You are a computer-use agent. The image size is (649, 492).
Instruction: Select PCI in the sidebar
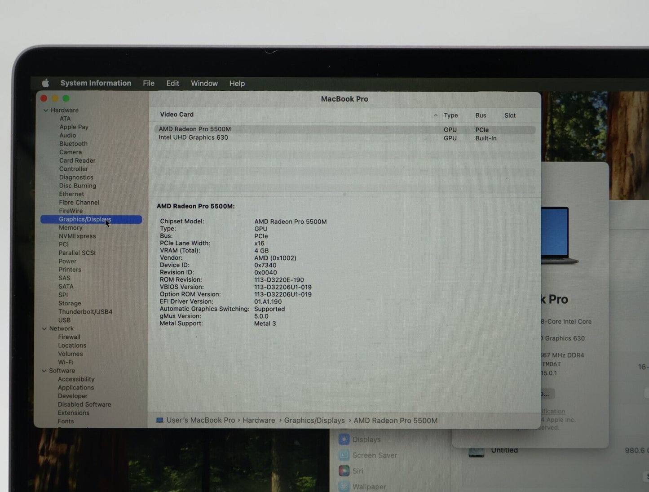[64, 244]
